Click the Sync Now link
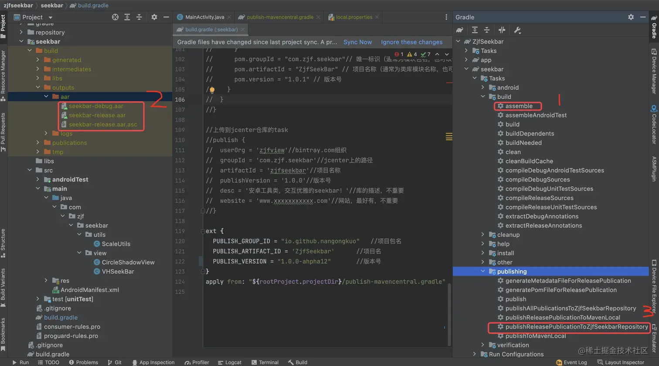Image resolution: width=659 pixels, height=366 pixels. pyautogui.click(x=357, y=42)
